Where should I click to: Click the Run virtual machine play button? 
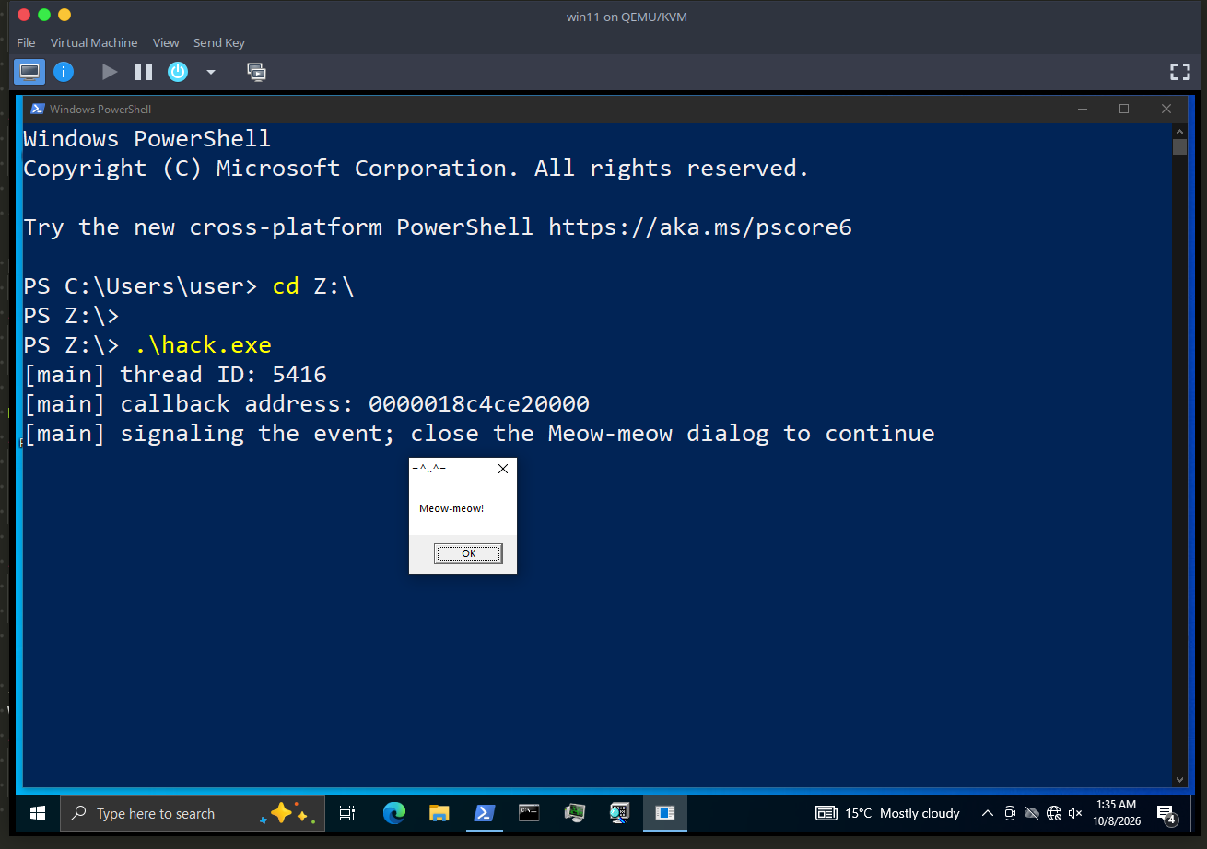pyautogui.click(x=110, y=71)
